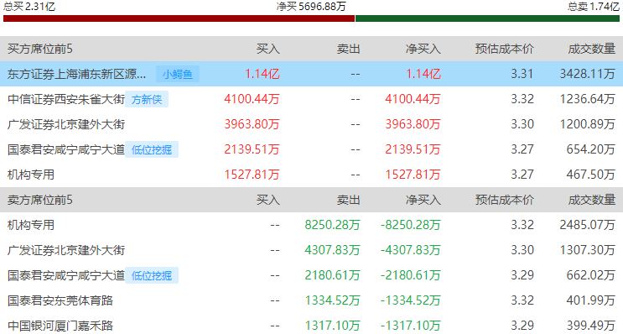Click the 方新侠 tag badge
Image resolution: width=623 pixels, height=334 pixels.
point(147,99)
